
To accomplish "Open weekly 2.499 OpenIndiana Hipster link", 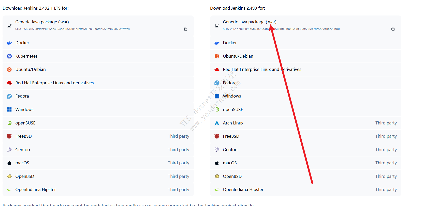I will 306,189.
